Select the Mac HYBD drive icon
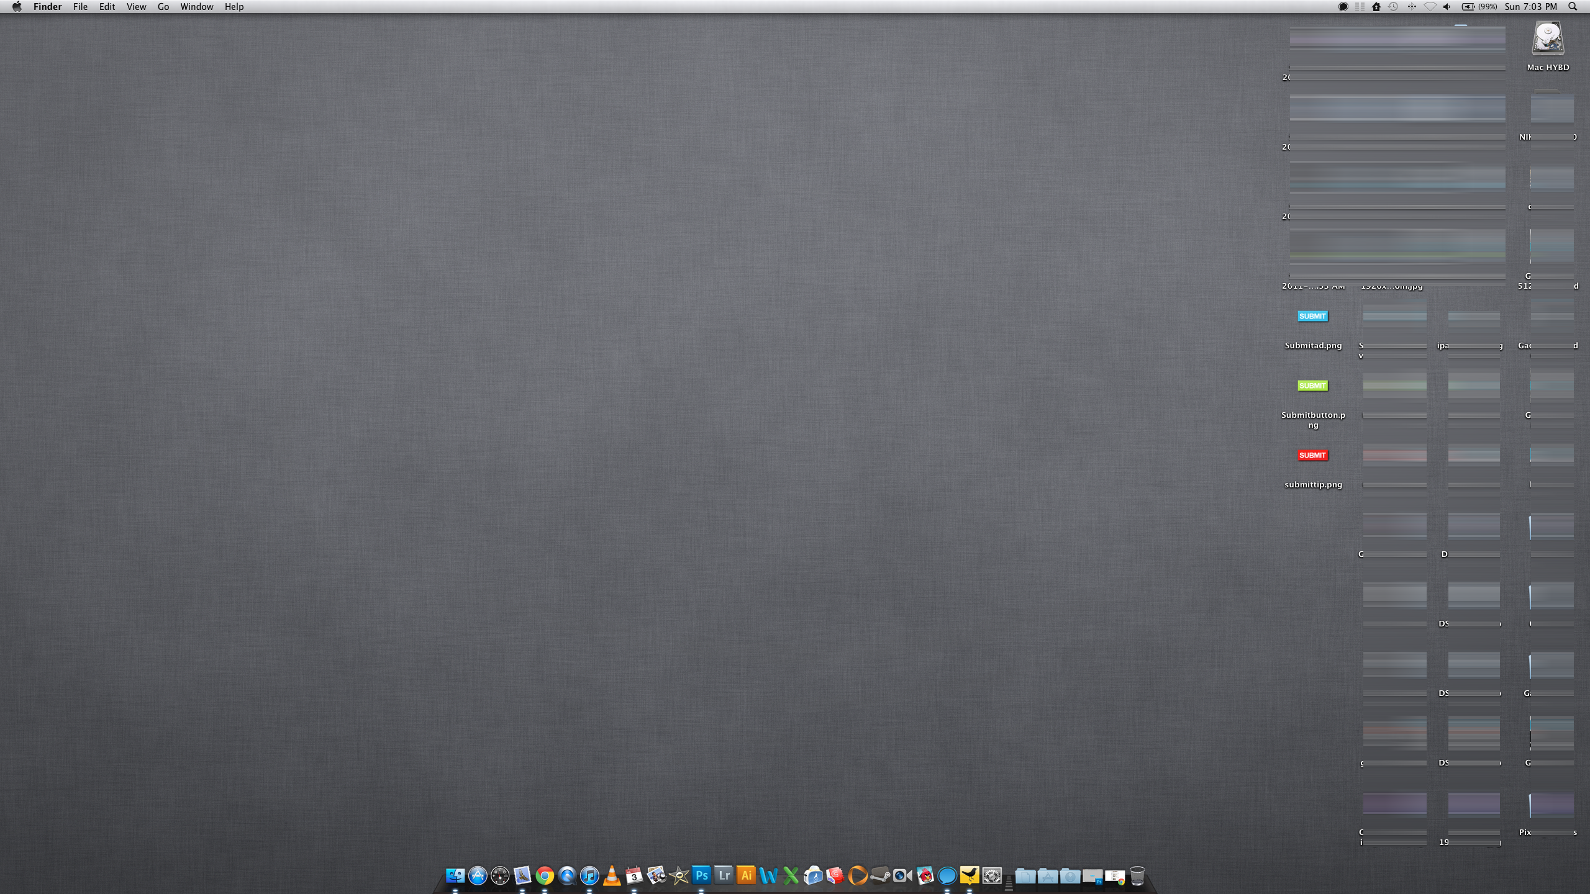Screen dimensions: 1590x894 click(1547, 39)
